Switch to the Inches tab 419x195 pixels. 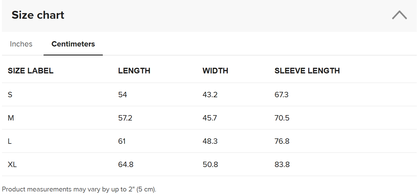click(21, 44)
